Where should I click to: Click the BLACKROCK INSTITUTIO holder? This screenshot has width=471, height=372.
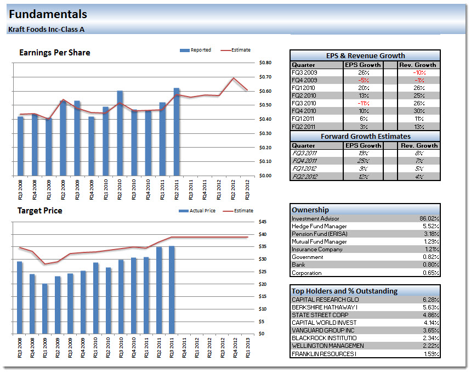(324, 338)
